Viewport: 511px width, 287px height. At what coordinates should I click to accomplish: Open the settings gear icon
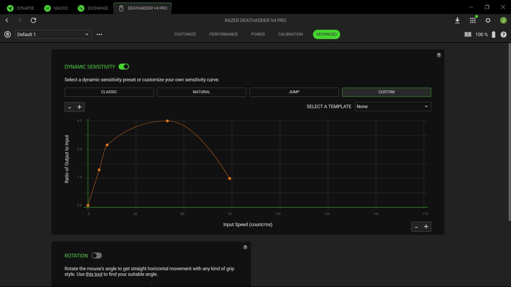pos(488,20)
